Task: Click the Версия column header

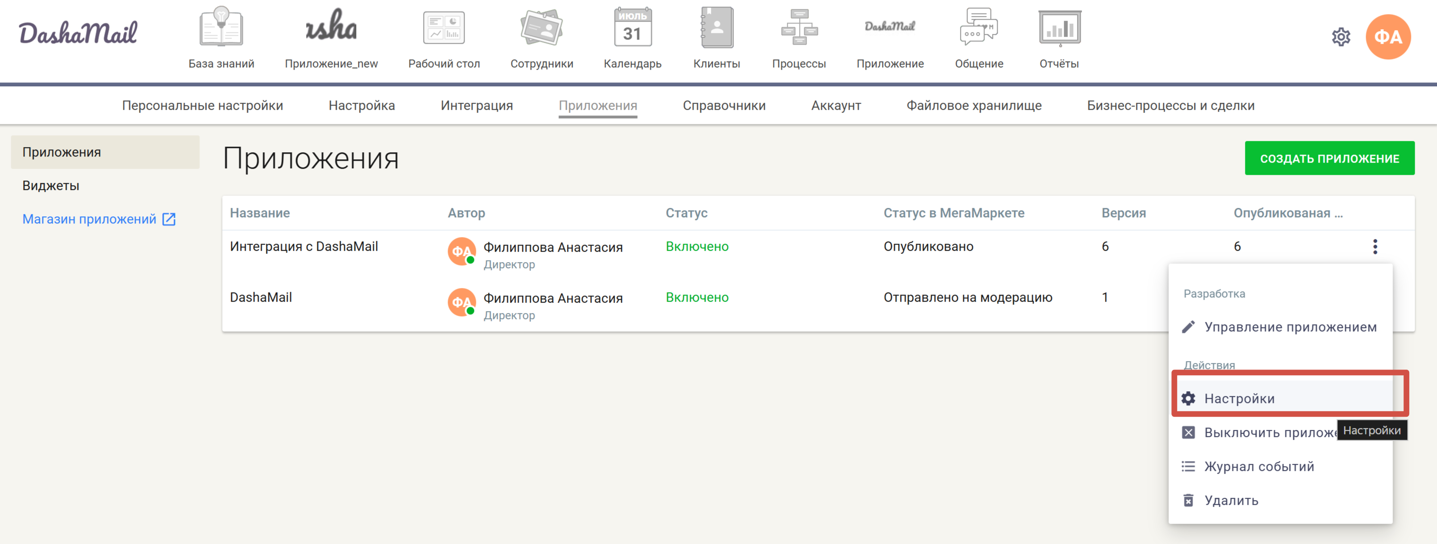Action: [x=1123, y=213]
